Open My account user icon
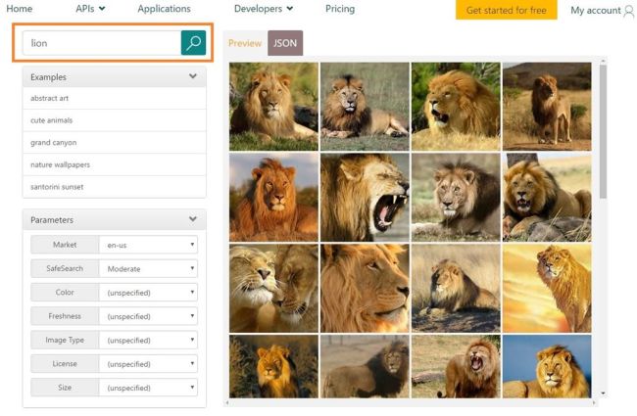 [628, 11]
